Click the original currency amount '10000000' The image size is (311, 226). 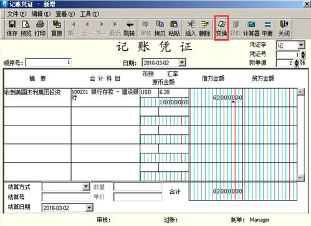tap(174, 102)
